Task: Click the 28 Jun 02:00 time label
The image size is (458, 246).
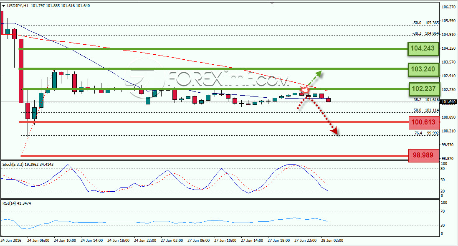Action: point(332,241)
